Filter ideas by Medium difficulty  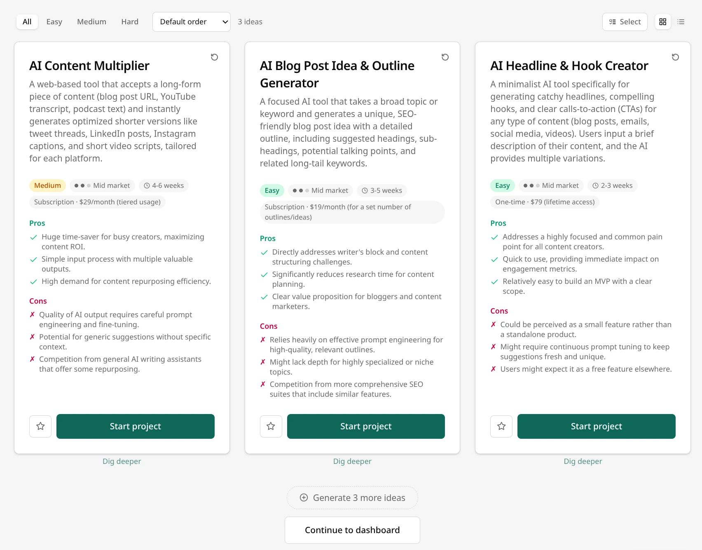pyautogui.click(x=91, y=21)
